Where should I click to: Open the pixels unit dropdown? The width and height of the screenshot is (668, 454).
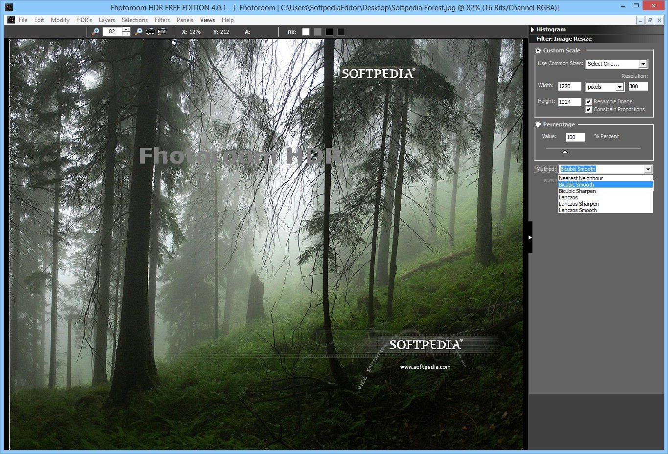coord(605,87)
